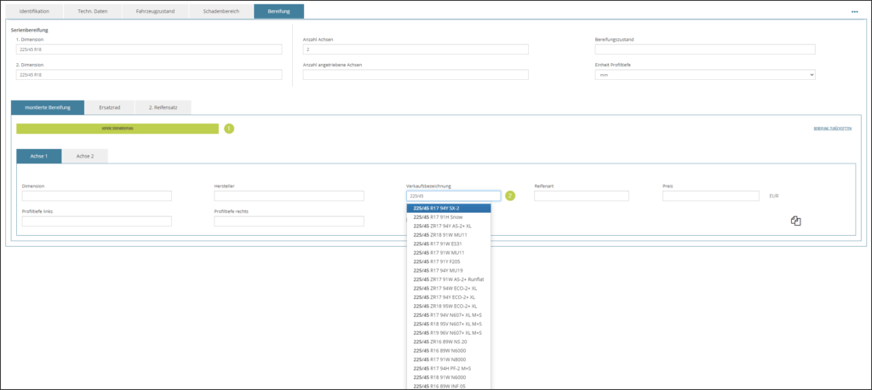Select the Achse 2 tab
The width and height of the screenshot is (872, 390).
click(84, 157)
